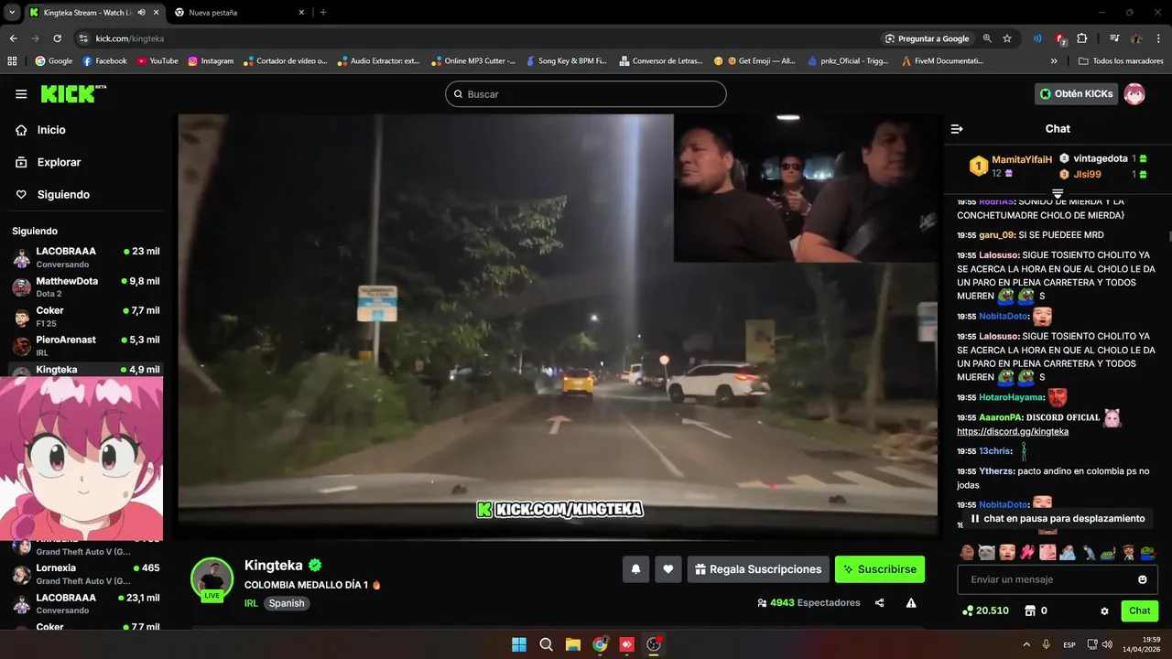
Task: Open the FiveM Documentation bookmark
Action: coord(942,61)
